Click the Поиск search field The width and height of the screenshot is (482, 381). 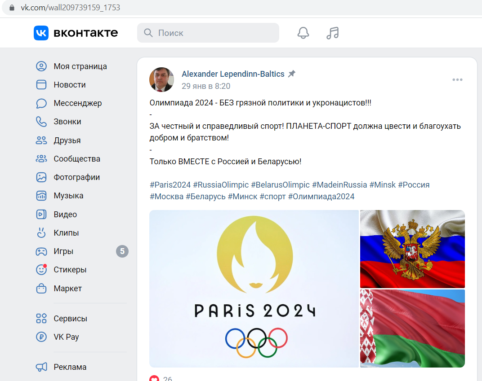(208, 33)
